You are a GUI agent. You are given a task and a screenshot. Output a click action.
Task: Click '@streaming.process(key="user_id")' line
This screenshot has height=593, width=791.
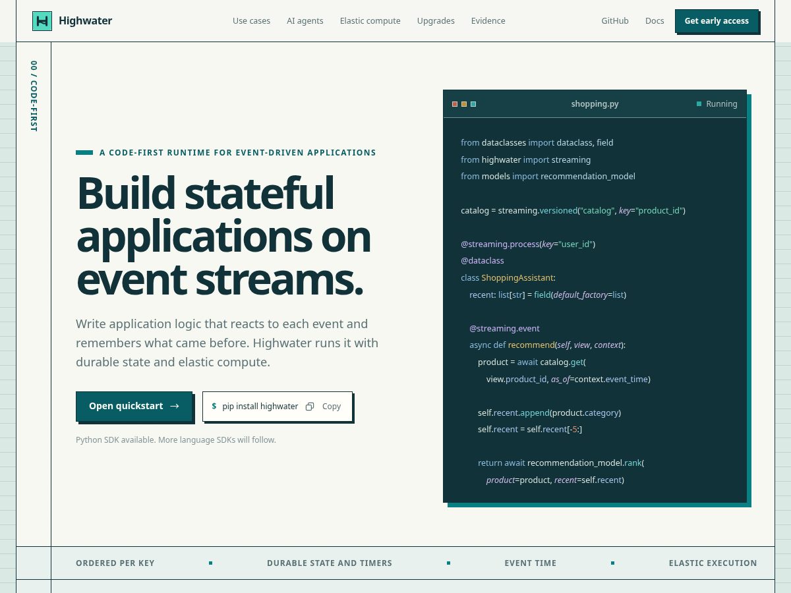pyautogui.click(x=528, y=244)
